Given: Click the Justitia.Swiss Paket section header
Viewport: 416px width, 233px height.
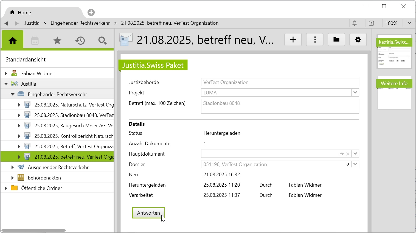Looking at the screenshot, I should (x=153, y=65).
